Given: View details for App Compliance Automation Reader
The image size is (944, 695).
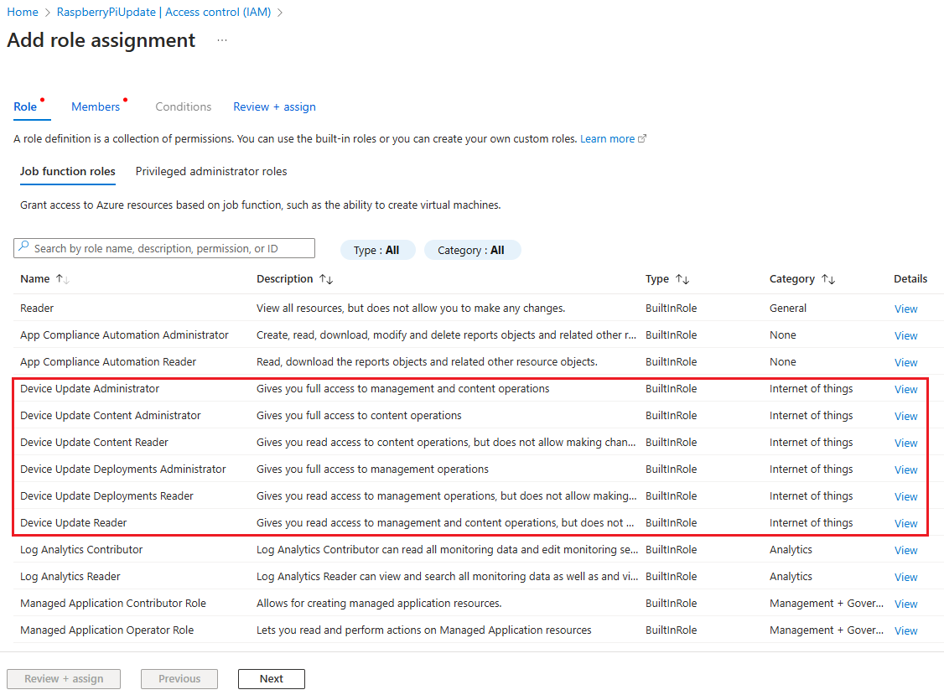Looking at the screenshot, I should [905, 362].
